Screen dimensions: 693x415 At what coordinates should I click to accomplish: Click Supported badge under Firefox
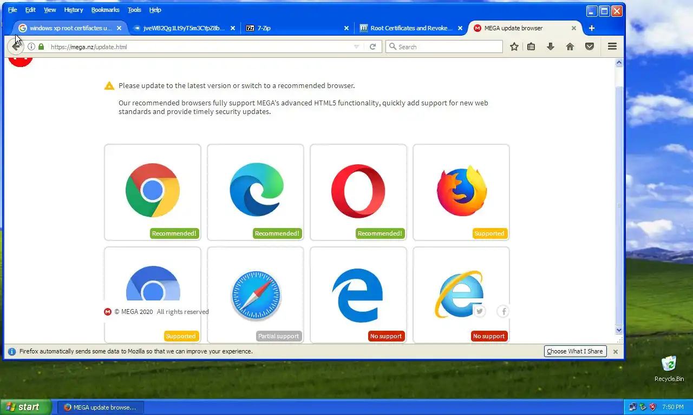pos(489,233)
